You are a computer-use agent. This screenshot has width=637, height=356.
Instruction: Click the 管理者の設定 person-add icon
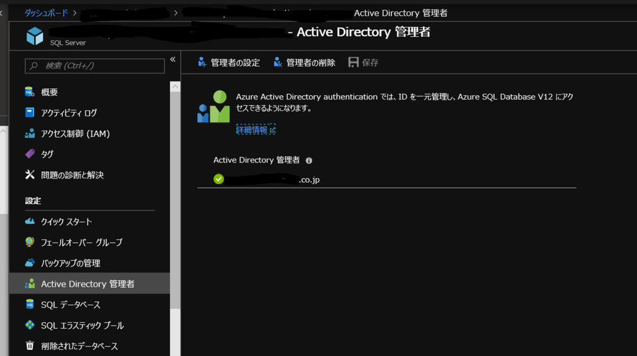pos(202,62)
